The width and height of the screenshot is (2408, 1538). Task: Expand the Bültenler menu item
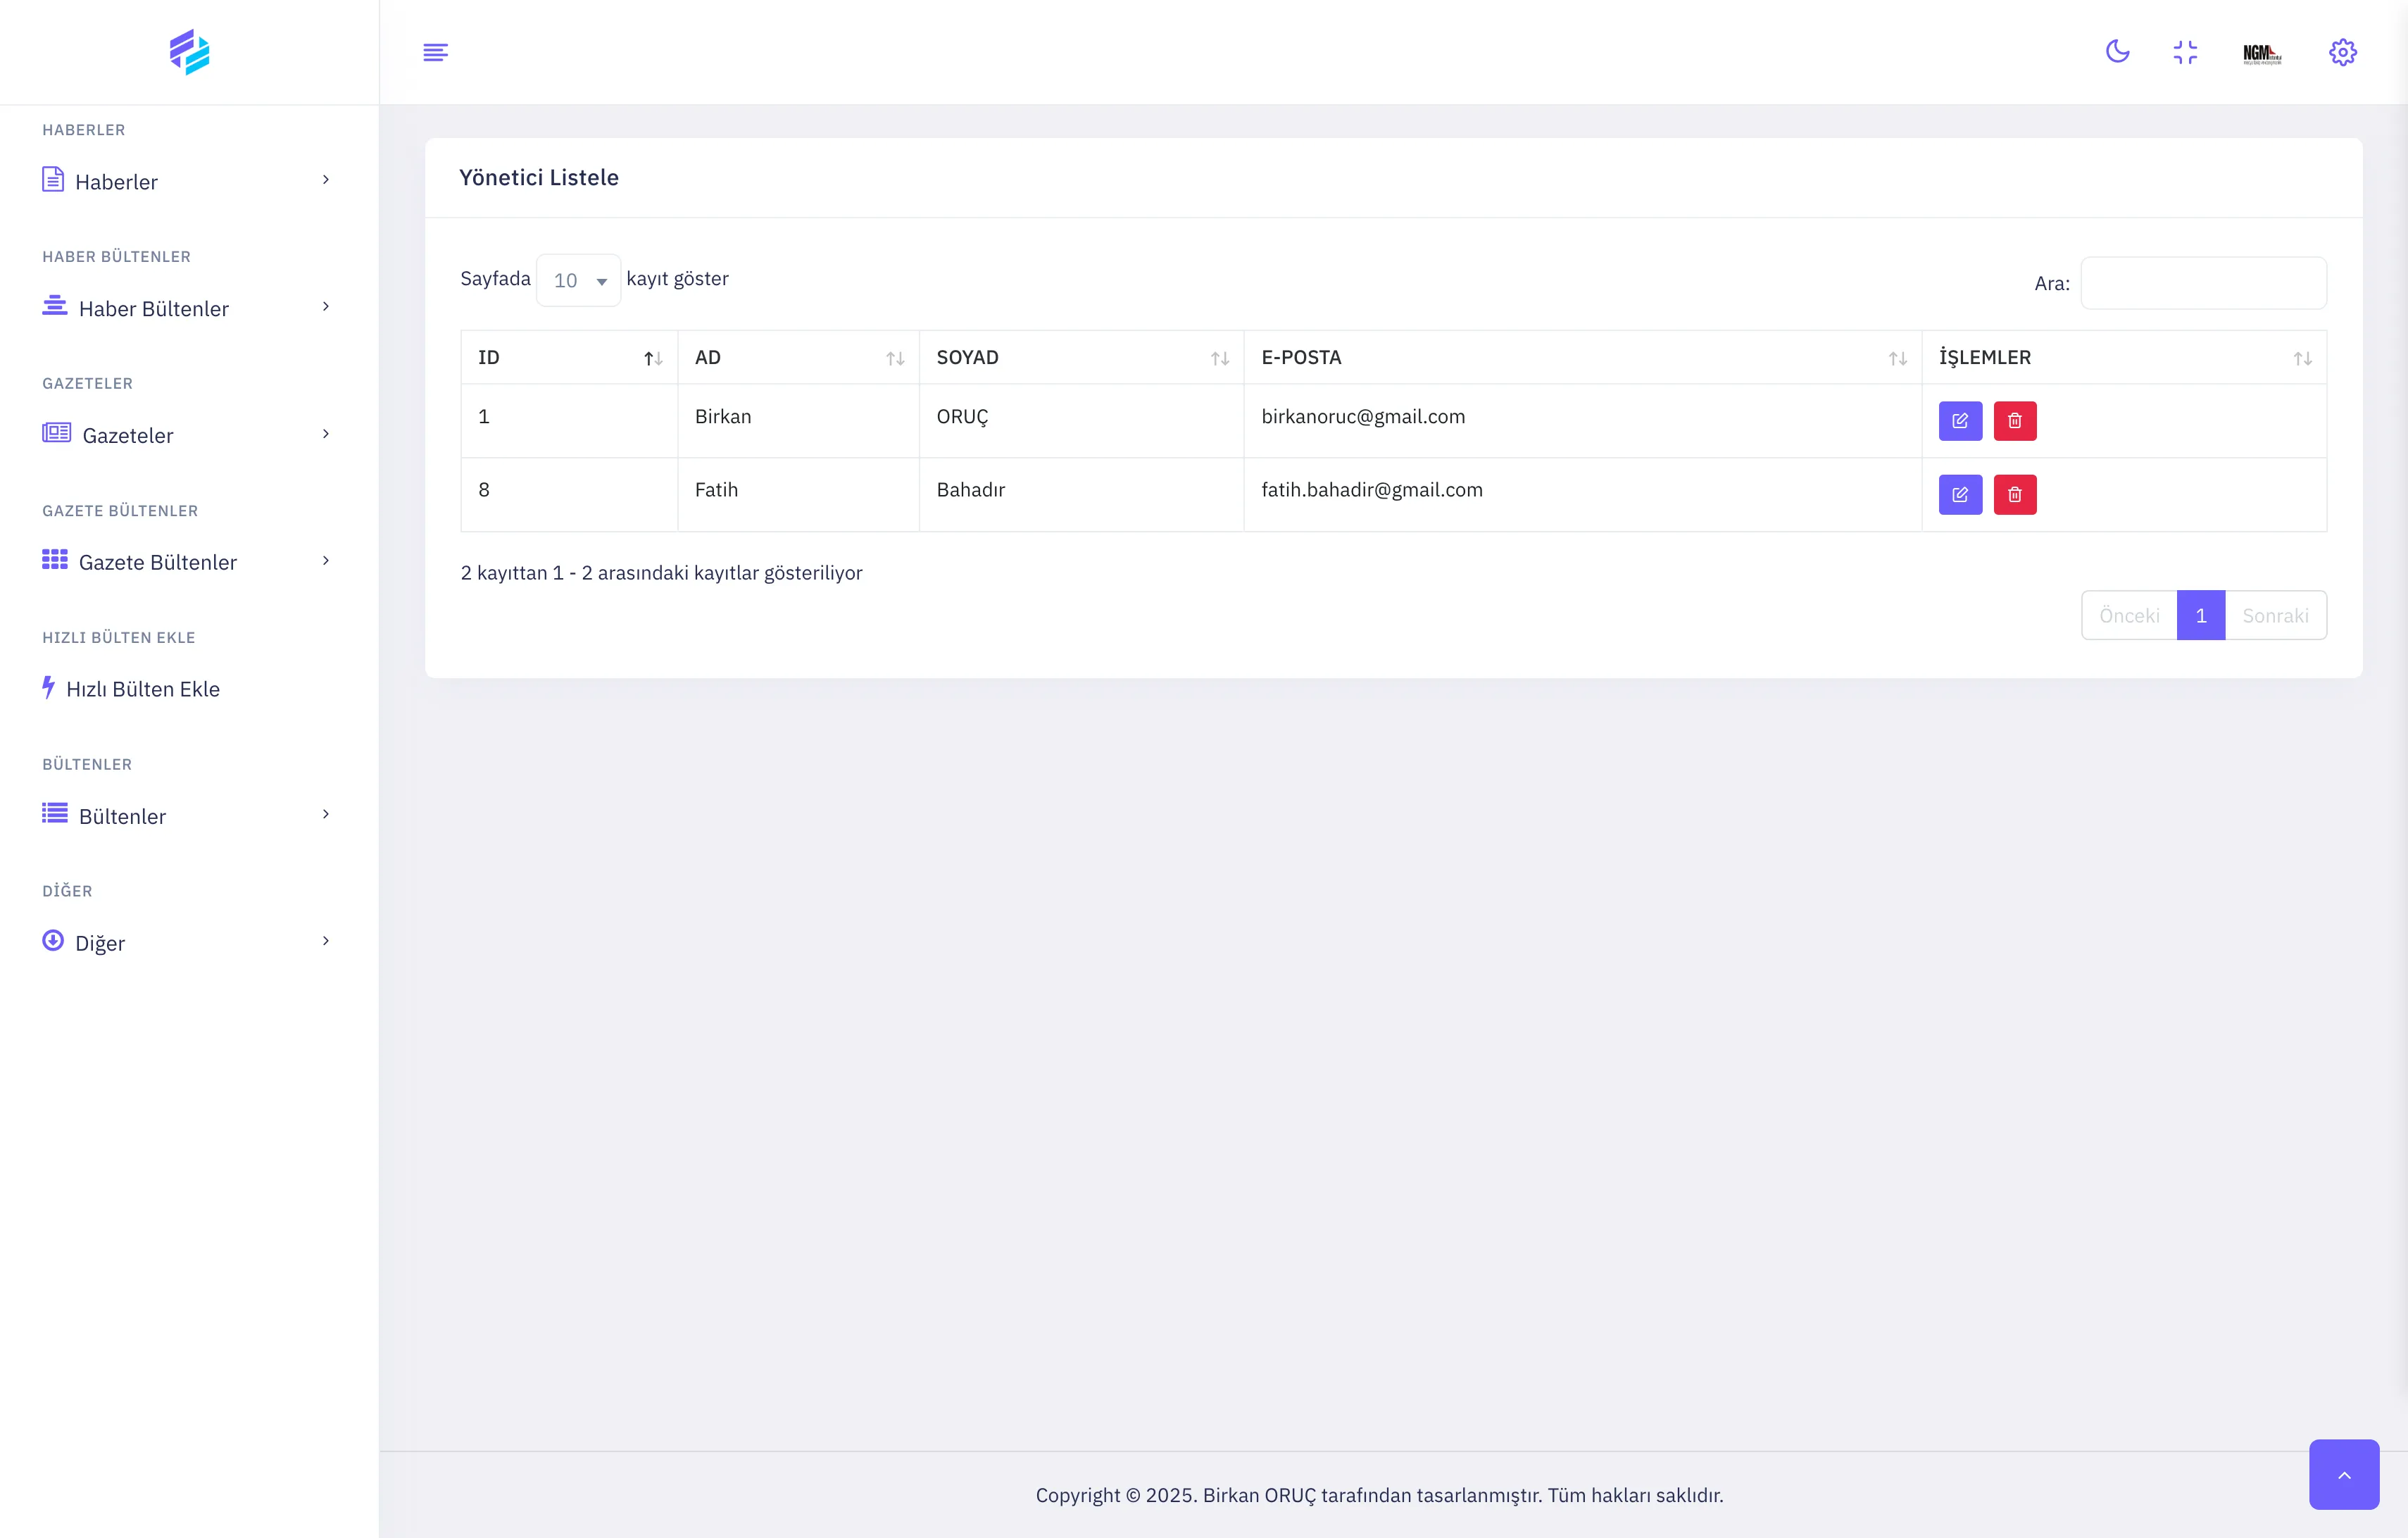187,815
